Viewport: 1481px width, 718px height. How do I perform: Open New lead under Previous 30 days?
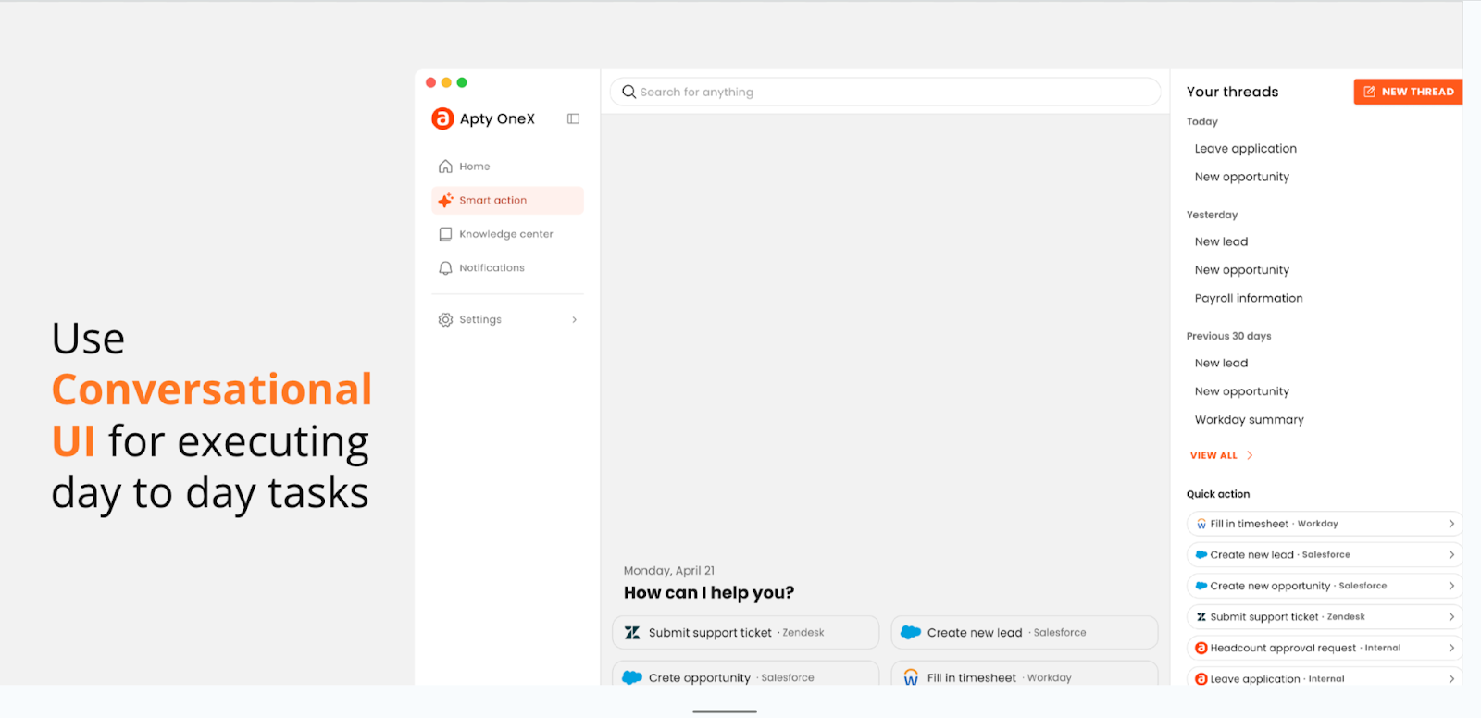tap(1221, 364)
